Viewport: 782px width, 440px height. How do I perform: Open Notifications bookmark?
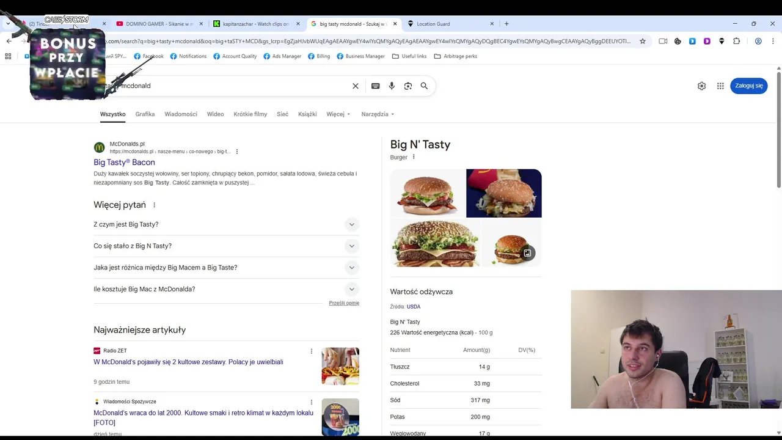(x=188, y=56)
